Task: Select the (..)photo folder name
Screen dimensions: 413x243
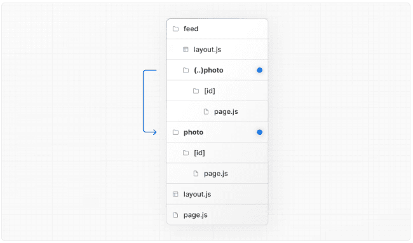Action: [x=208, y=71]
